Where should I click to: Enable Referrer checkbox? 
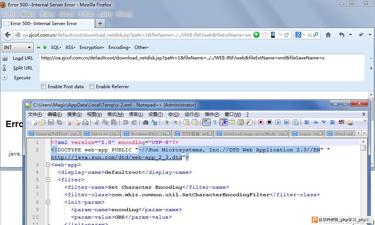click(x=92, y=87)
